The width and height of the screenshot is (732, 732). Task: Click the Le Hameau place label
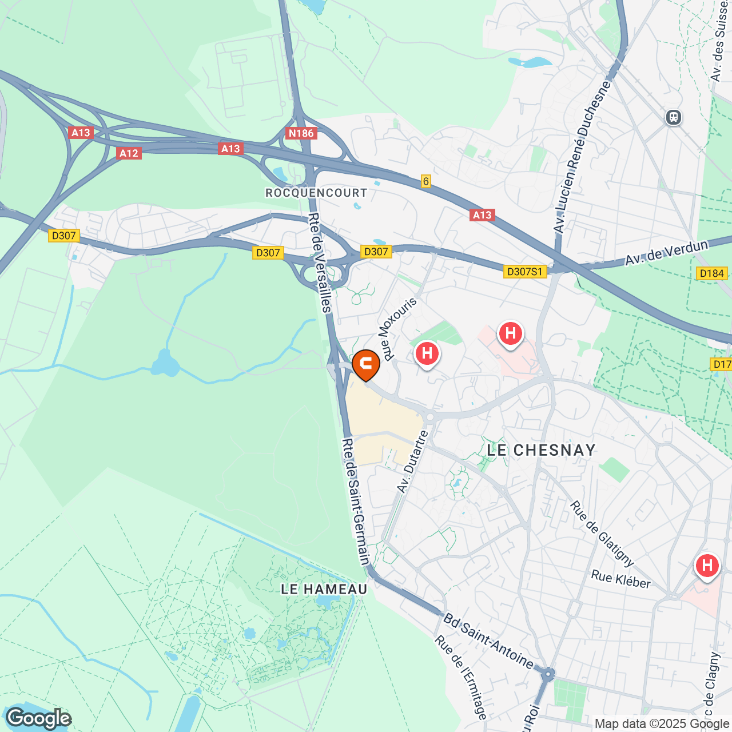pyautogui.click(x=324, y=589)
